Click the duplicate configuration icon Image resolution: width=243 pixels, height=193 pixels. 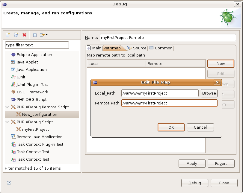(16, 35)
